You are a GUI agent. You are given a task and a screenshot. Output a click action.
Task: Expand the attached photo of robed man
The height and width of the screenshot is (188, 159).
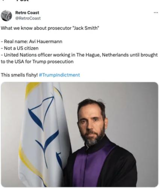click(x=79, y=135)
